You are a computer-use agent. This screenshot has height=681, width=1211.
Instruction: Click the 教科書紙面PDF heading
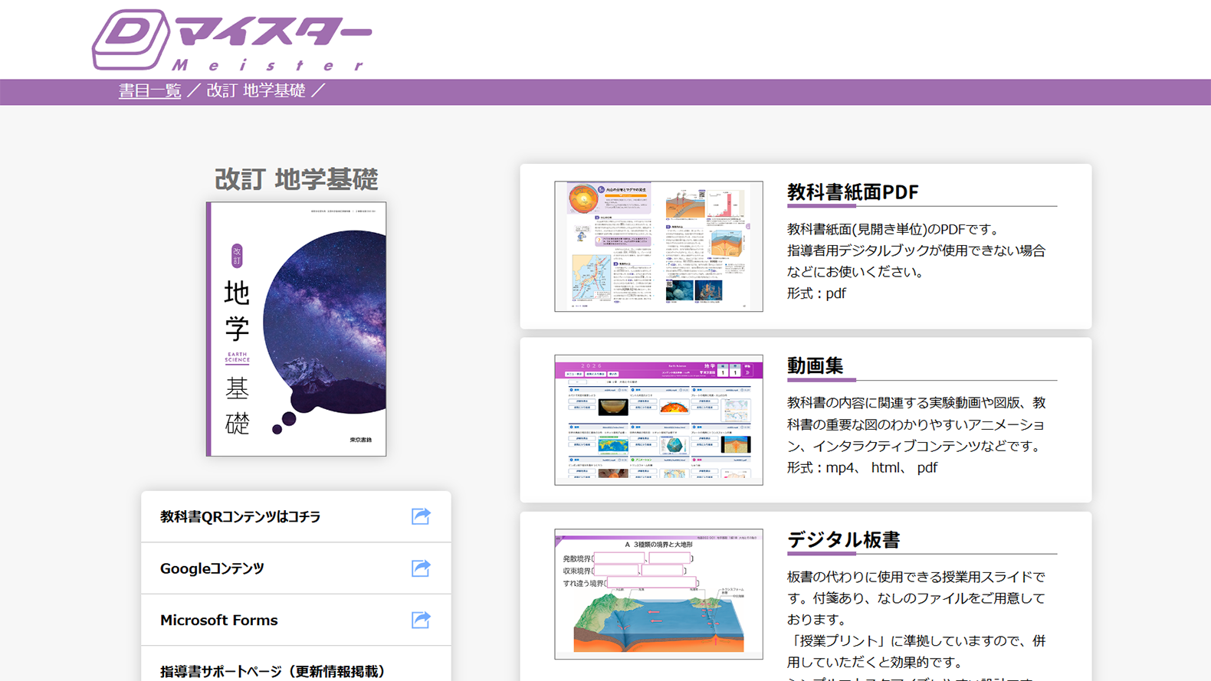852,192
